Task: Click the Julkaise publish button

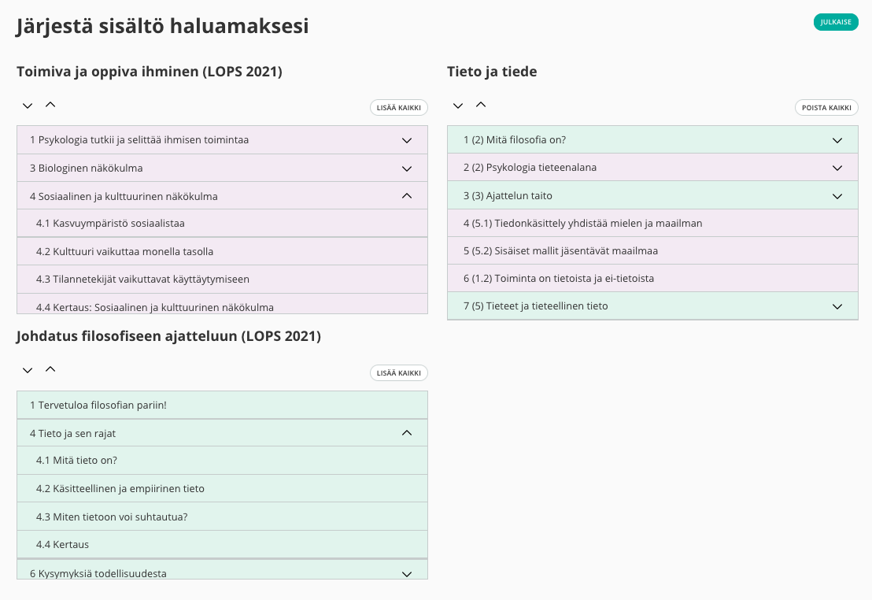Action: click(835, 22)
